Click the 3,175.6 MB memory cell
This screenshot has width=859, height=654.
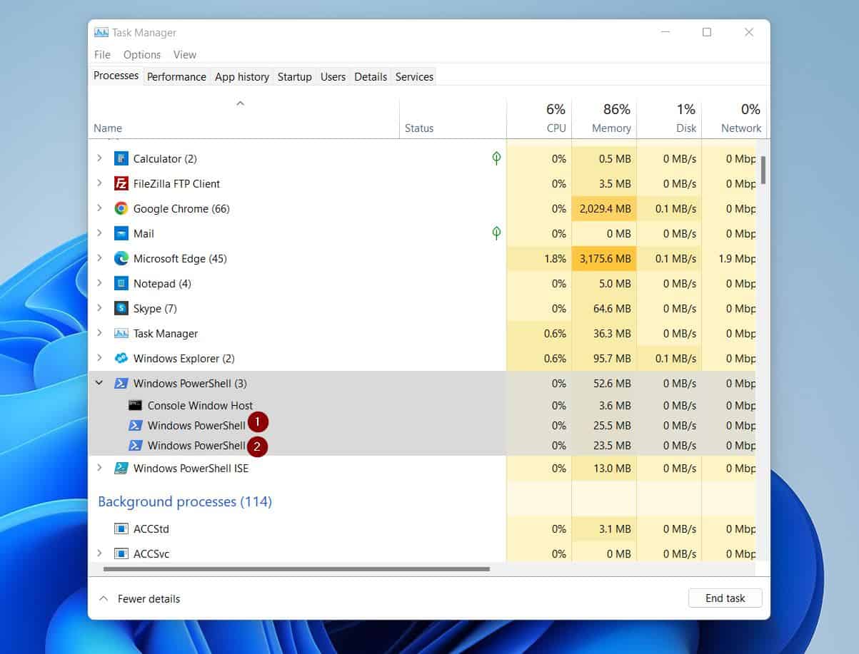tap(604, 258)
